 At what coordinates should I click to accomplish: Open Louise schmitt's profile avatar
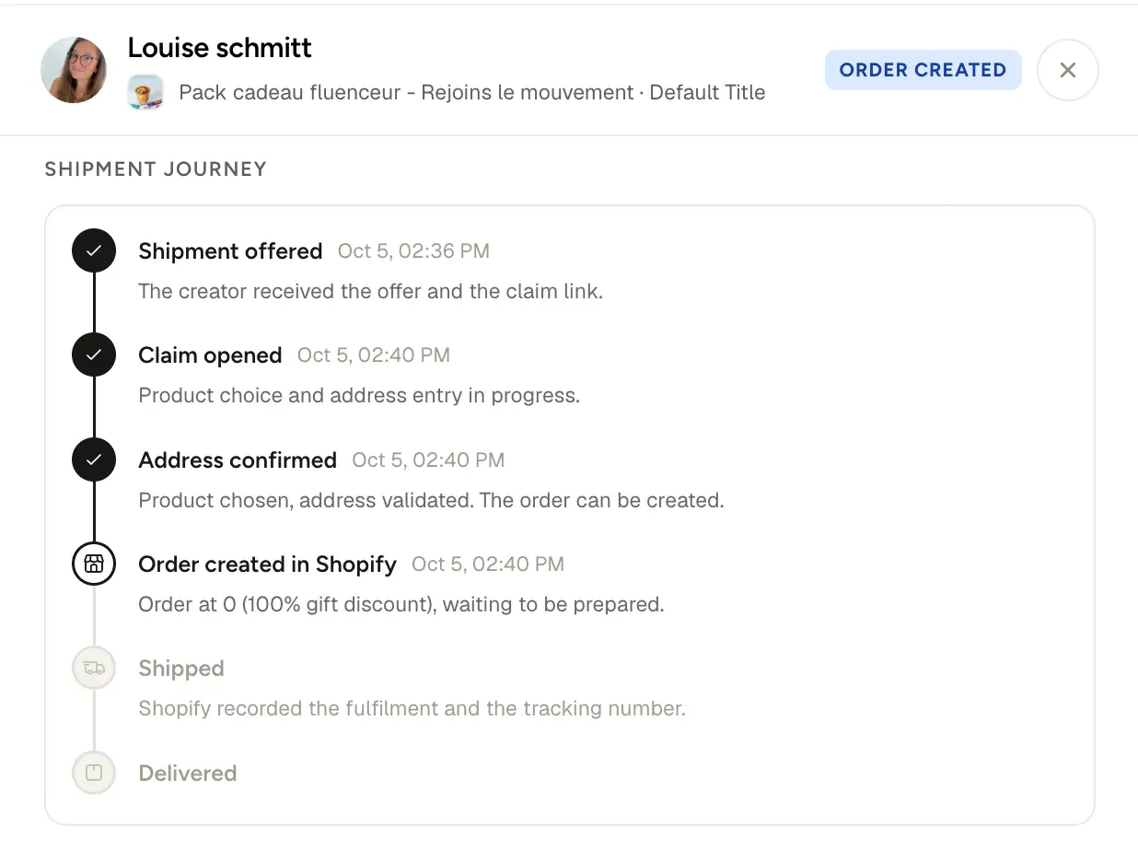tap(74, 70)
